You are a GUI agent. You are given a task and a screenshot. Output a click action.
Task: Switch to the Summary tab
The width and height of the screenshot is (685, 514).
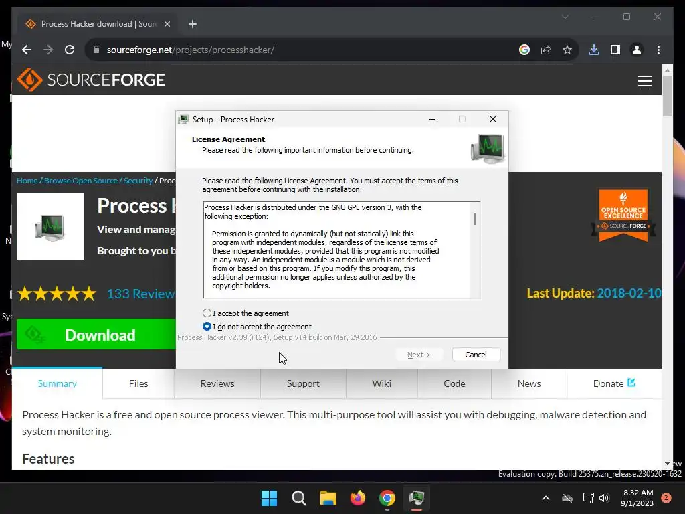coord(58,383)
